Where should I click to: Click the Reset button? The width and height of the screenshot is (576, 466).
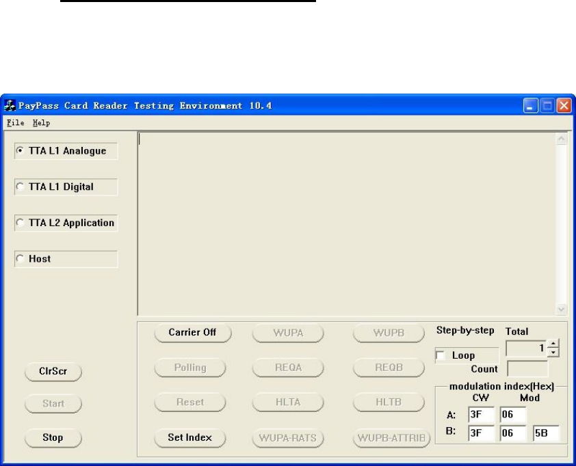(190, 402)
